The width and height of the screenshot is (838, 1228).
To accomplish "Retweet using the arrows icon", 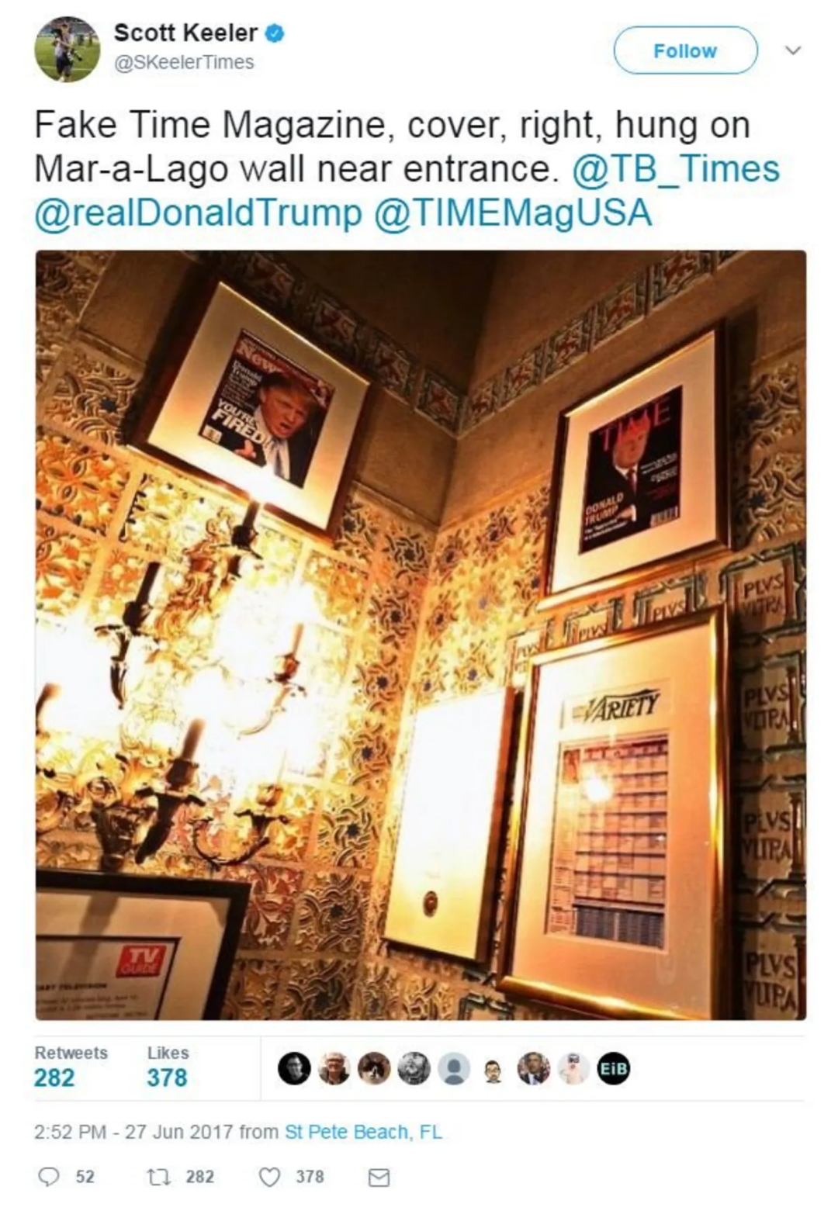I will coord(158,1177).
